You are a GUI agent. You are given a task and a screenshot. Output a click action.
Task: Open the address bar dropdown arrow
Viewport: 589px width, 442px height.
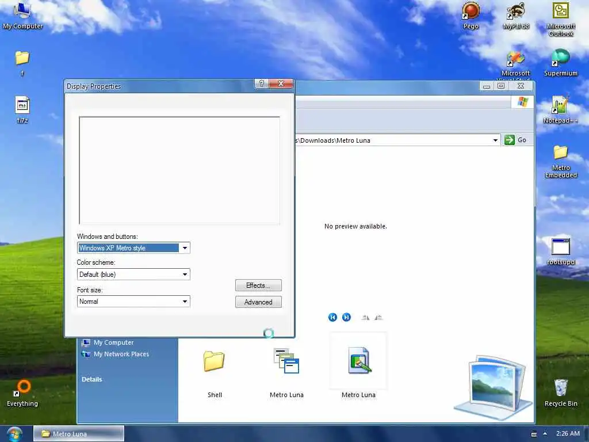[x=495, y=140]
